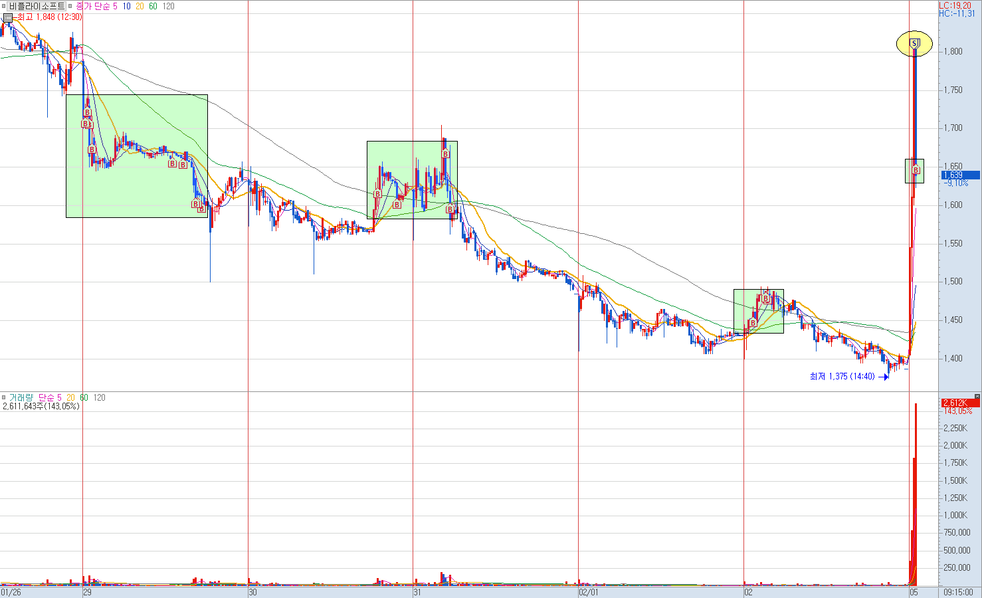The width and height of the screenshot is (982, 598).
Task: Click the 05 date label on the time axis
Action: [914, 592]
